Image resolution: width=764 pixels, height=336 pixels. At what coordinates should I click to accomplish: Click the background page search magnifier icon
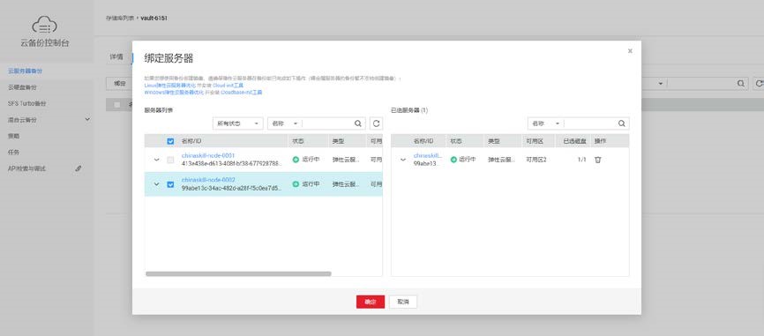point(740,83)
